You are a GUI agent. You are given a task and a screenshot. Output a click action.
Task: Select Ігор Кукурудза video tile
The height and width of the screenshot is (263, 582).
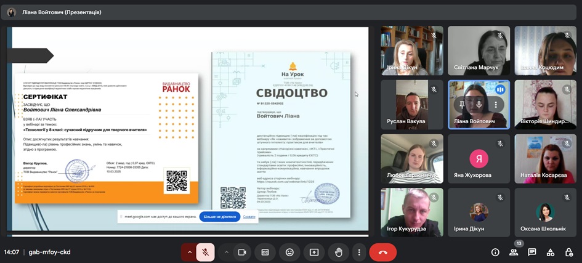[412, 212]
